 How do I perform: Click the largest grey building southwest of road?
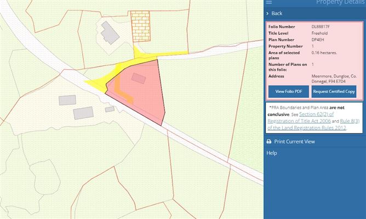pyautogui.click(x=83, y=113)
